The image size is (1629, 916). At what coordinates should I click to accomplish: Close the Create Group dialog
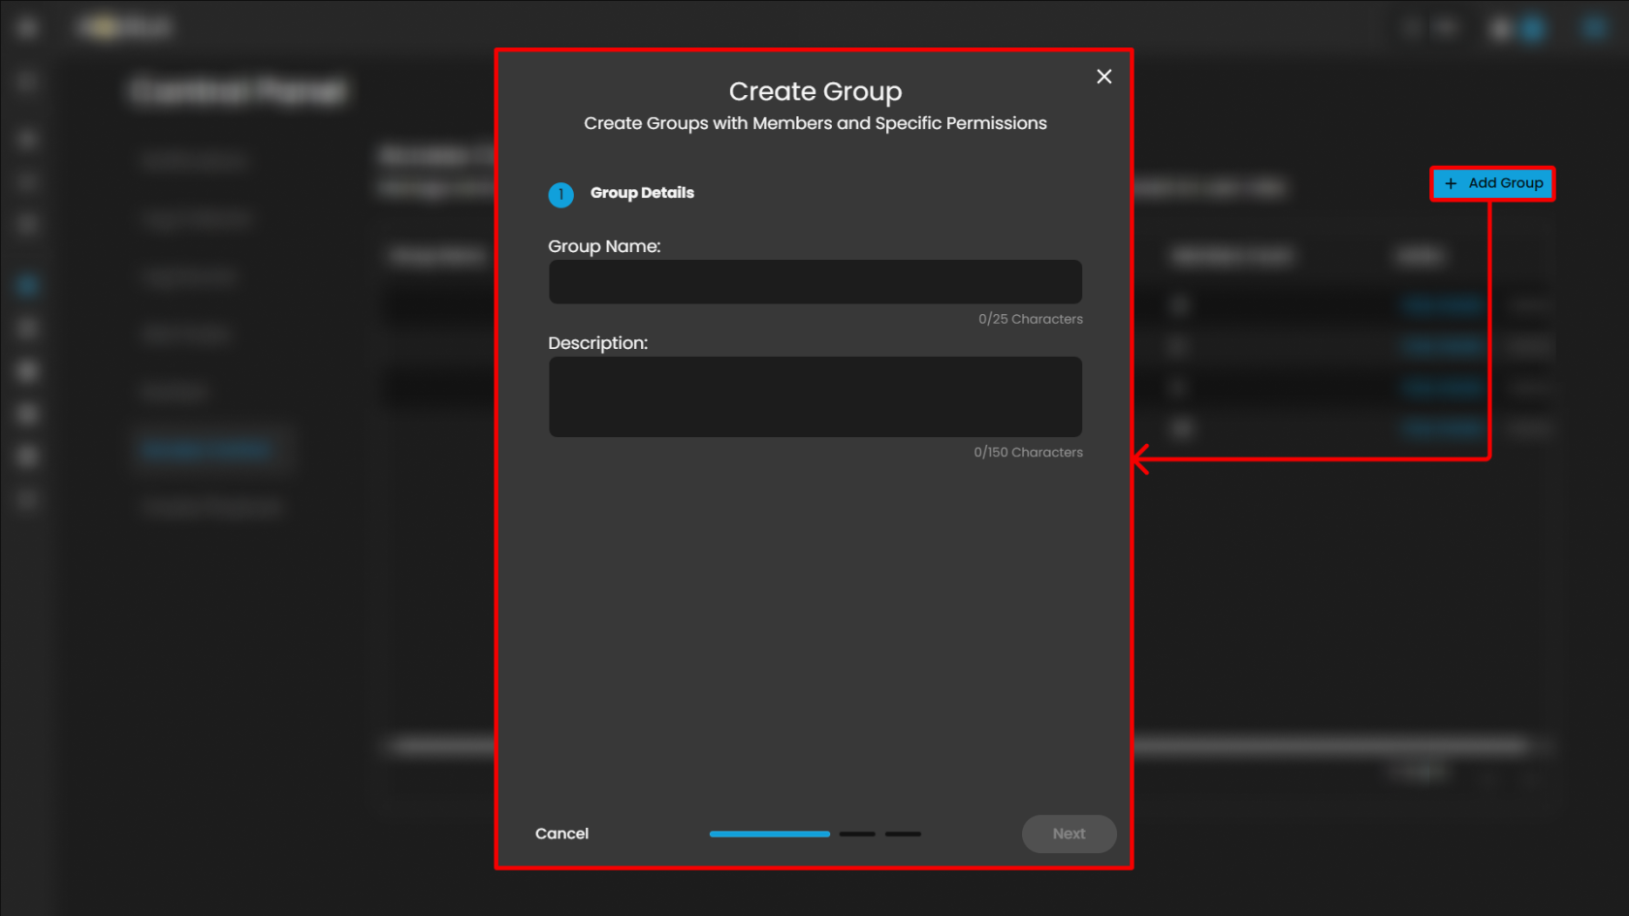1103,77
